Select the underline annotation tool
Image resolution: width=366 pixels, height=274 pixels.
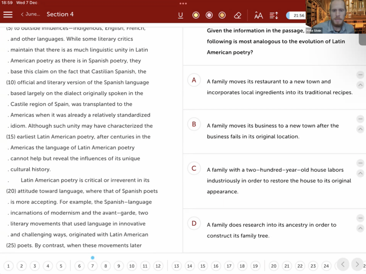click(181, 15)
